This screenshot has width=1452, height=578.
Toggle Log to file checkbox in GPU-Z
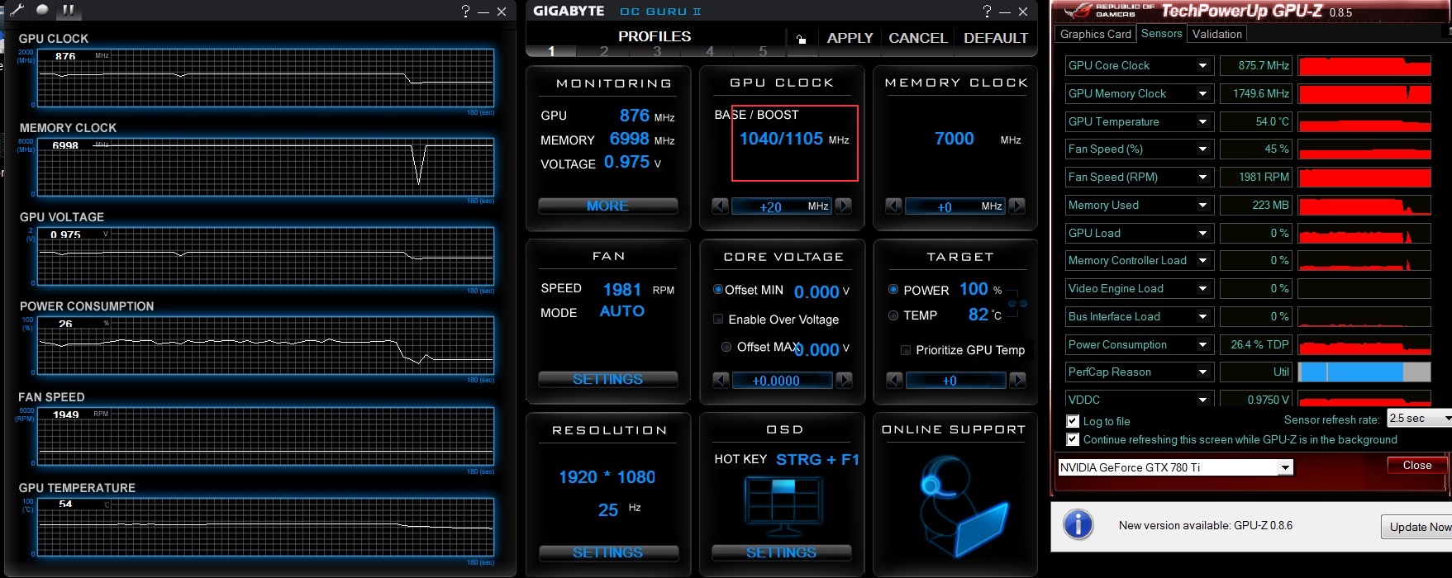(1073, 421)
